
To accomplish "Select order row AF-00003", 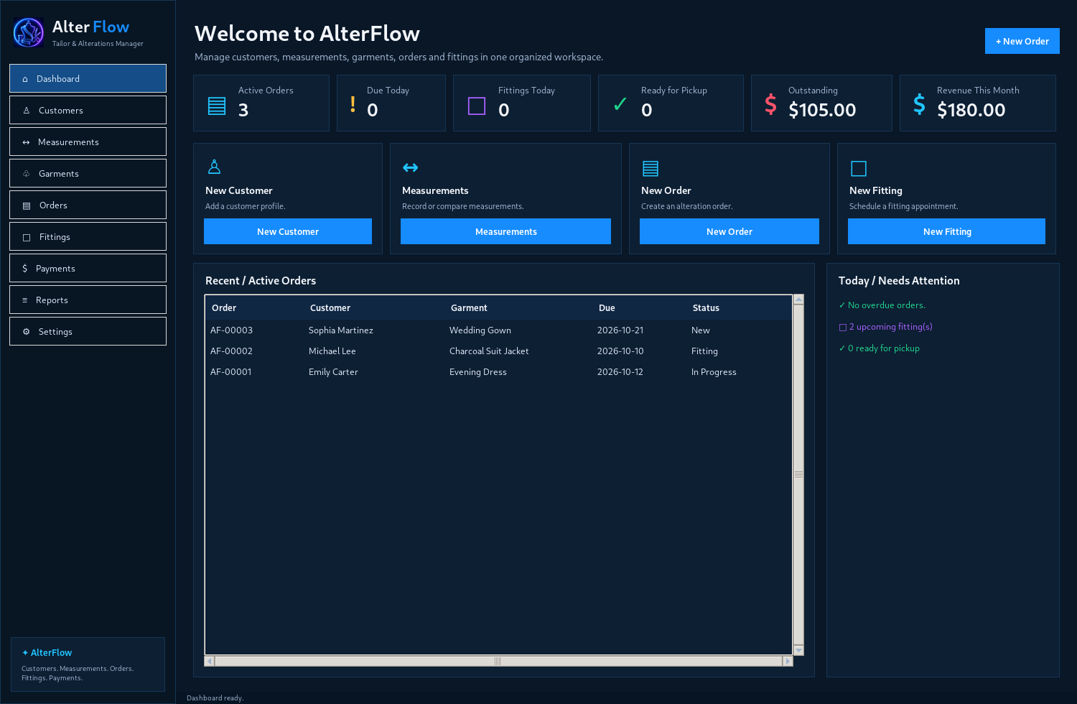I will [x=498, y=330].
